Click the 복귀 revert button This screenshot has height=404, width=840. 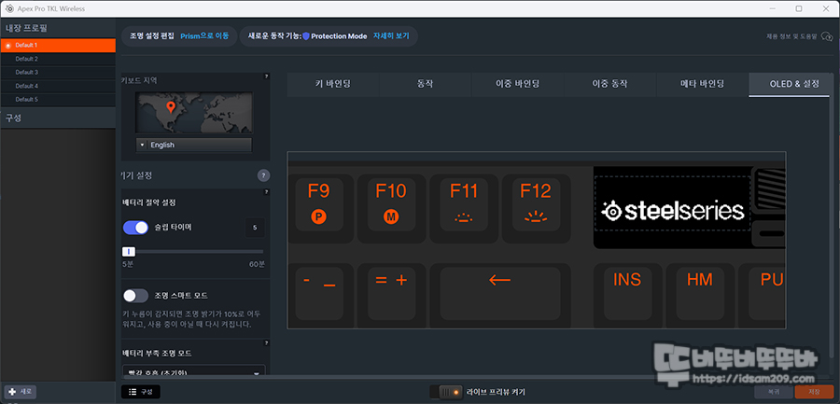(774, 392)
